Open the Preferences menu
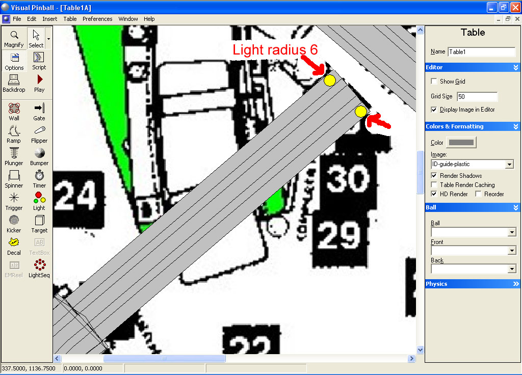This screenshot has width=522, height=375. pos(97,19)
